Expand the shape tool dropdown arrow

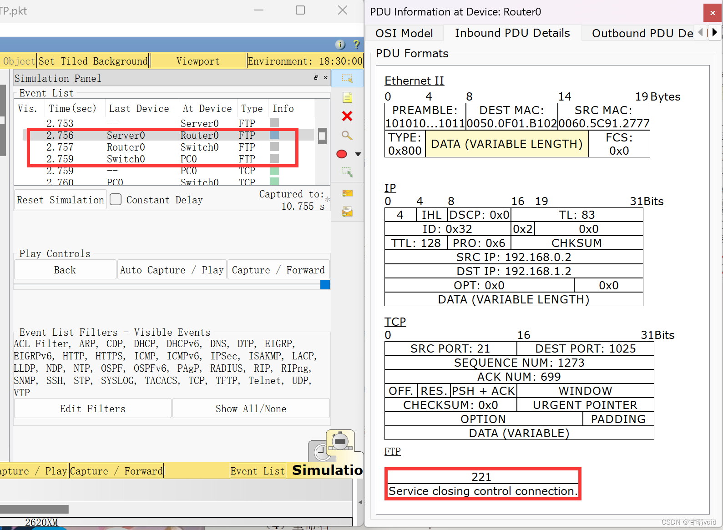[x=358, y=154]
